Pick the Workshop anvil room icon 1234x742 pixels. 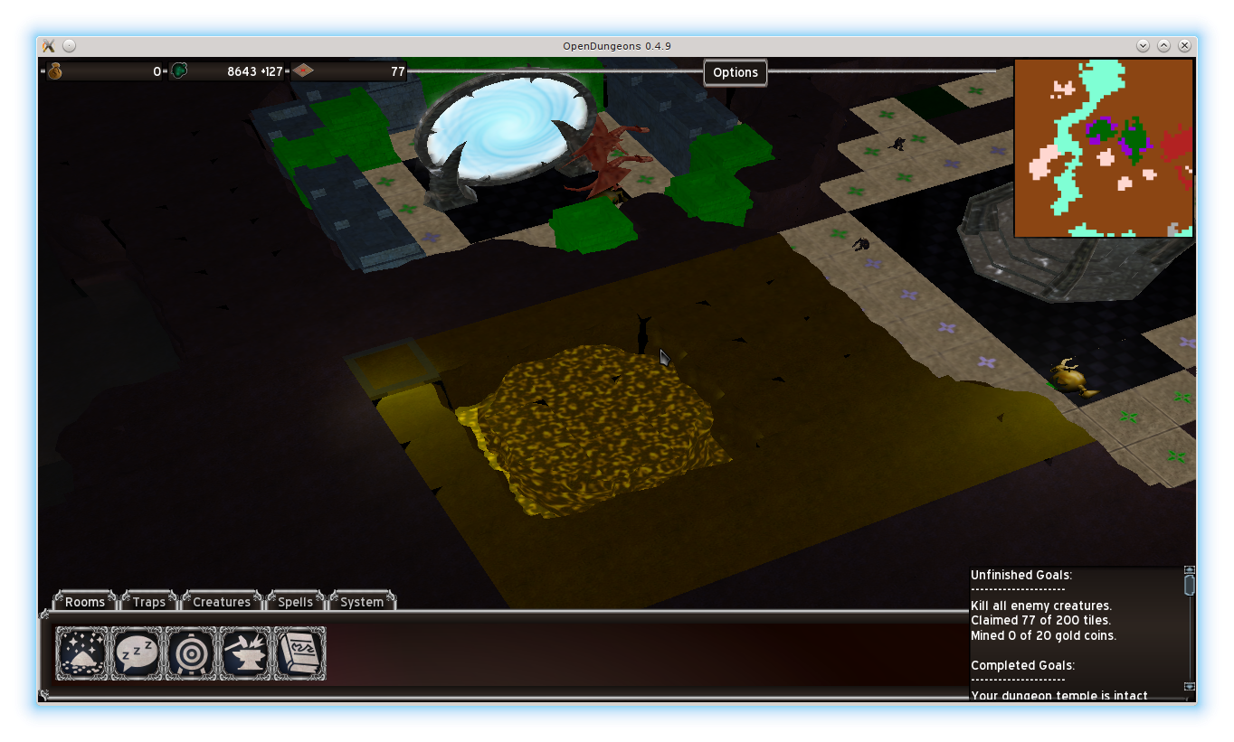tap(245, 653)
